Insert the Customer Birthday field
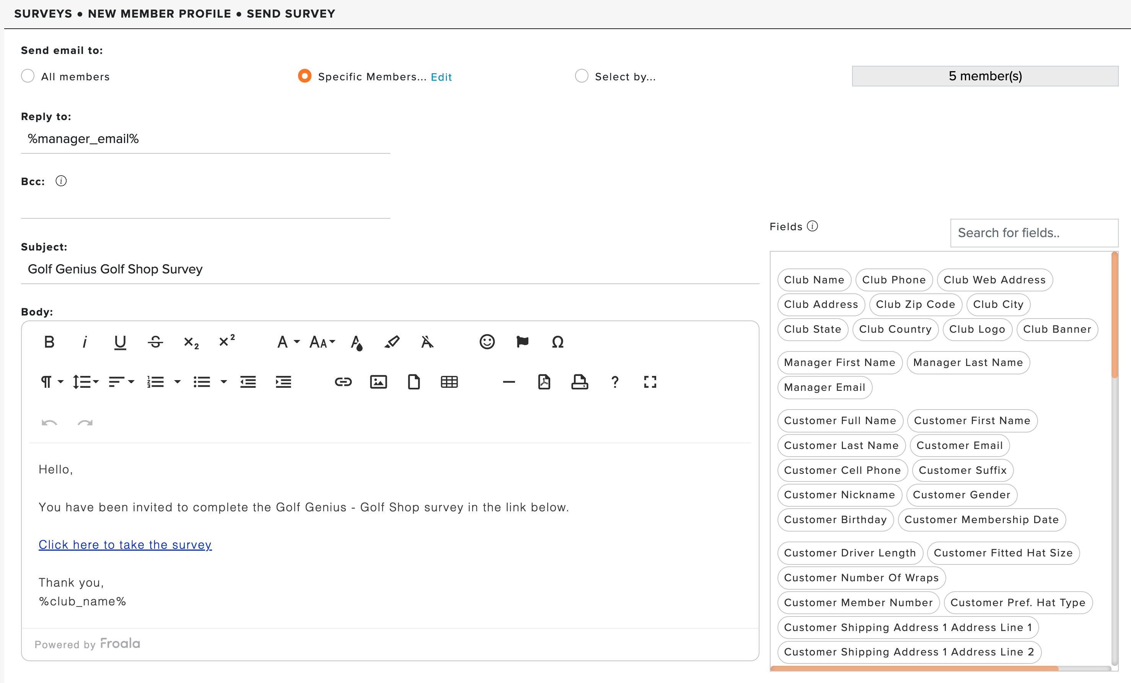 (835, 520)
